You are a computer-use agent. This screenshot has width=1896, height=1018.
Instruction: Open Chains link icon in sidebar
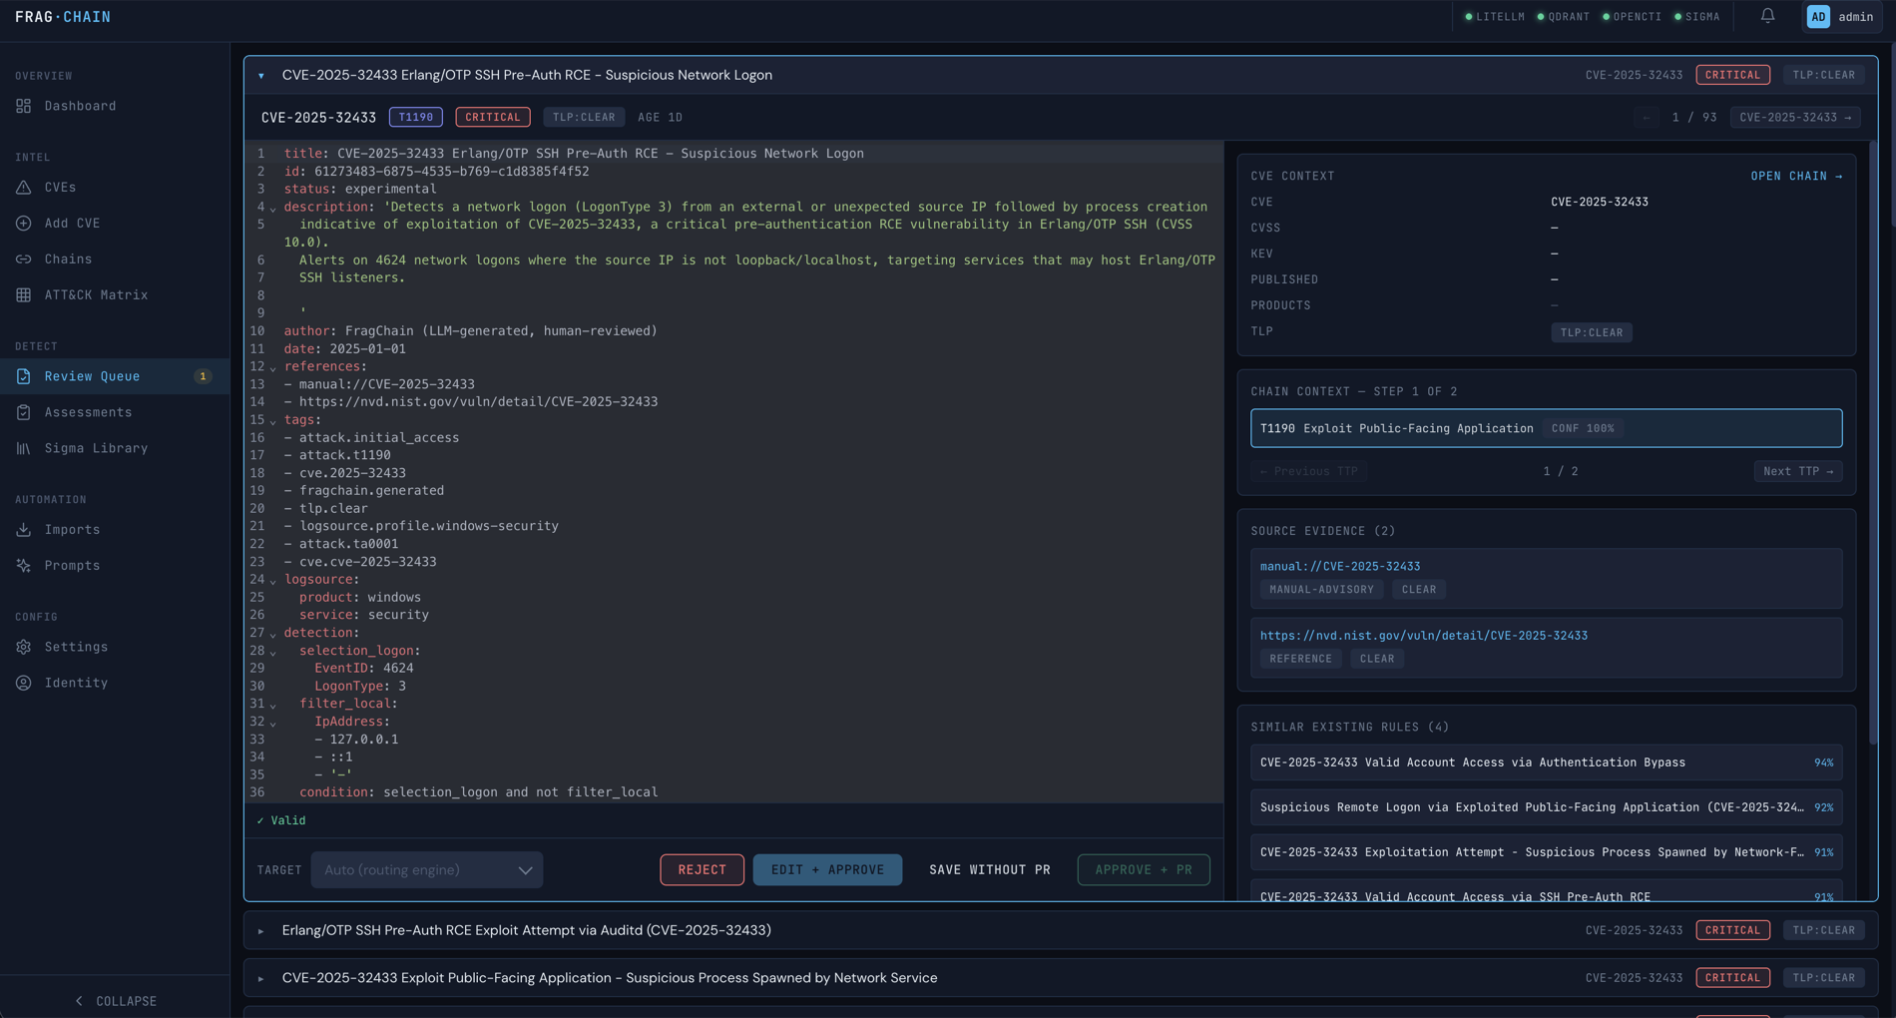(24, 259)
